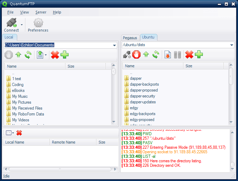Expand the Connect button dropdown arrow
The width and height of the screenshot is (238, 181).
pyautogui.click(x=22, y=25)
